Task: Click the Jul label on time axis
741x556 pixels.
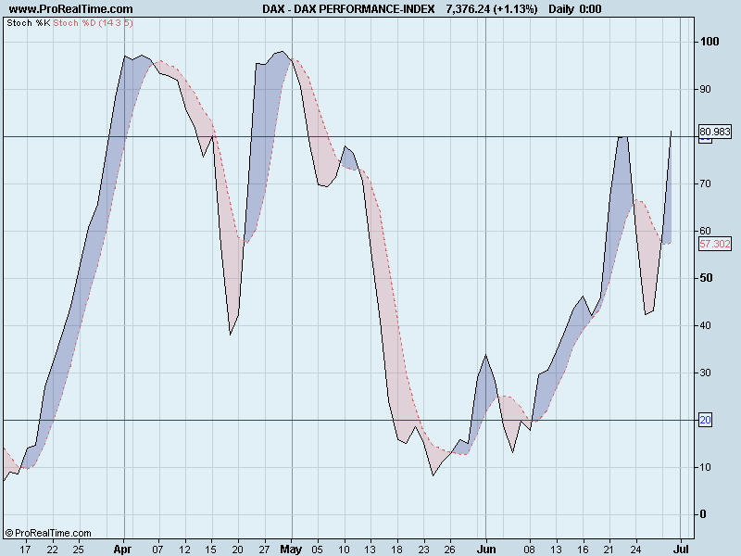Action: (683, 548)
